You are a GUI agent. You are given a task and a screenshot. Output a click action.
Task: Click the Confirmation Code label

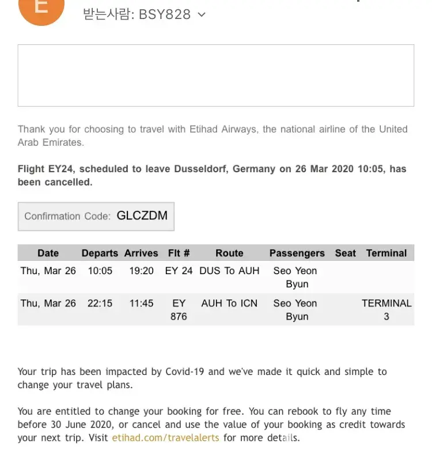tap(67, 217)
